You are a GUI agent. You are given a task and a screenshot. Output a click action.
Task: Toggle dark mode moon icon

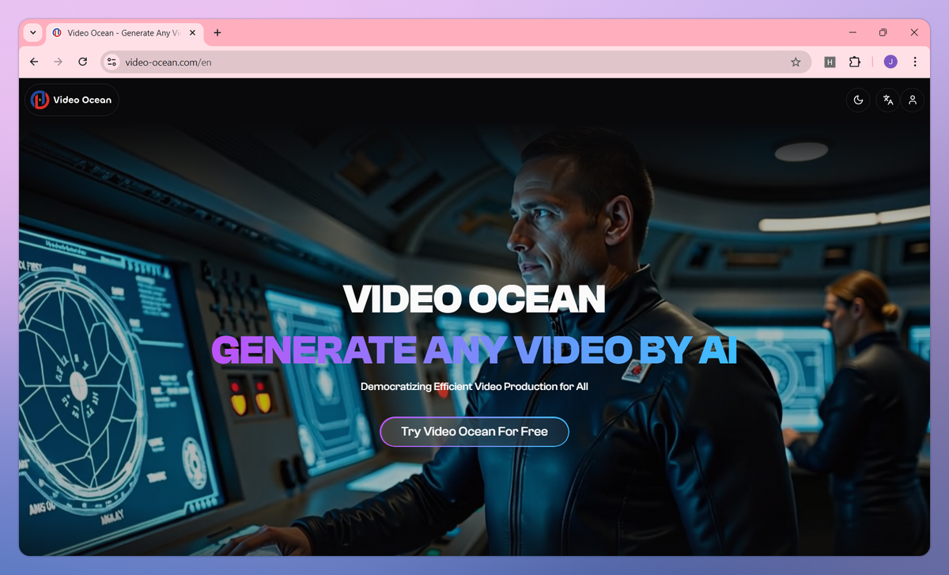(x=858, y=100)
